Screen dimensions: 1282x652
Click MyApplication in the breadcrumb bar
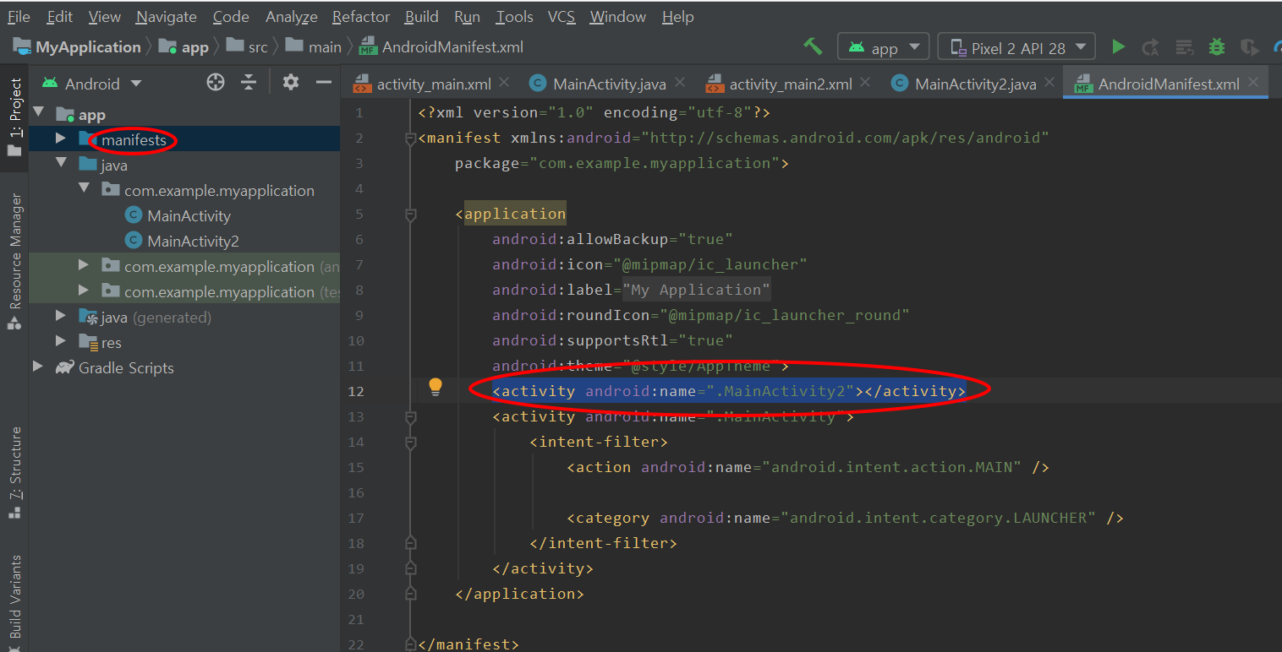tap(77, 47)
